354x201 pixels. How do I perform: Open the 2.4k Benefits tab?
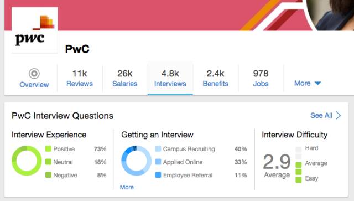click(216, 79)
